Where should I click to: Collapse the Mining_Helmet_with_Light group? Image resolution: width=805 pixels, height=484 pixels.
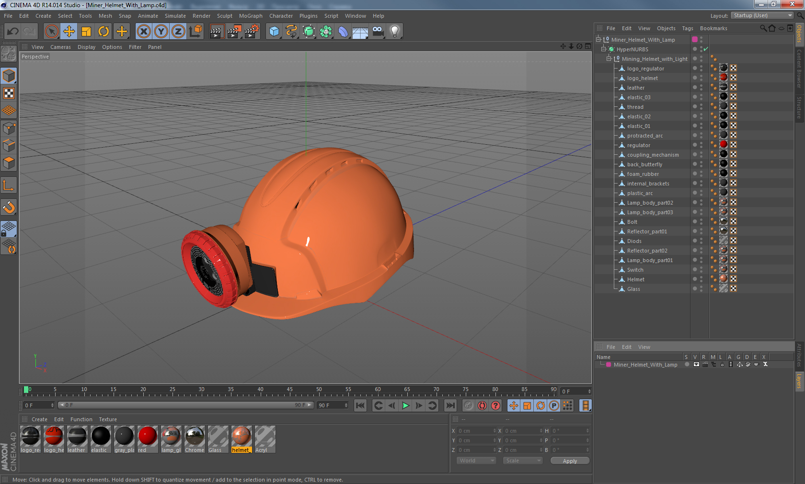609,58
